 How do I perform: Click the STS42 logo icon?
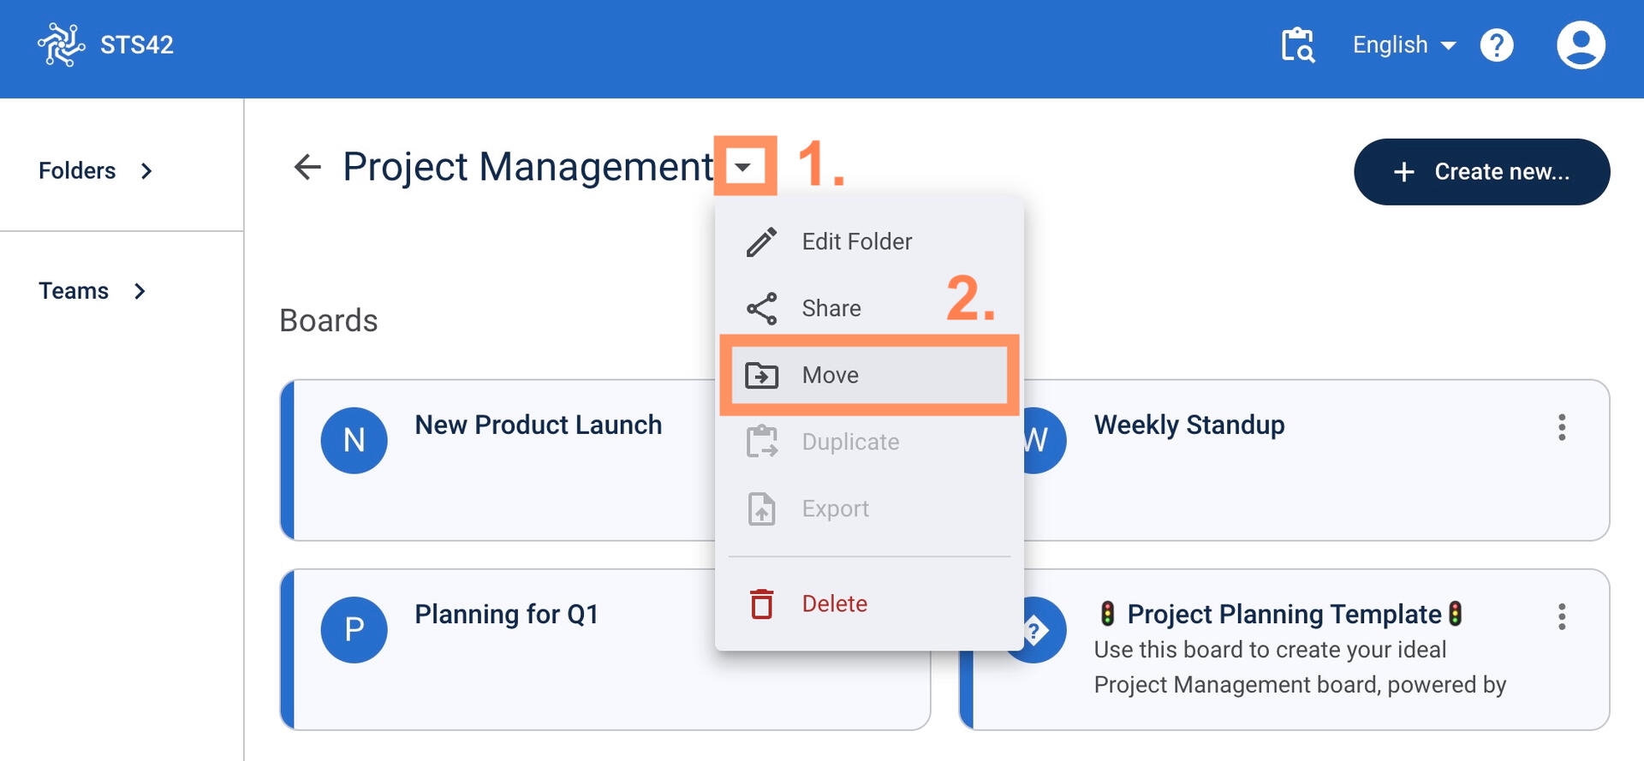click(x=61, y=45)
